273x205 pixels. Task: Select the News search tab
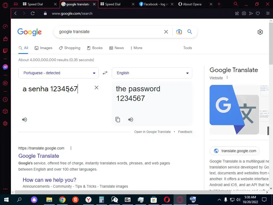click(x=117, y=48)
